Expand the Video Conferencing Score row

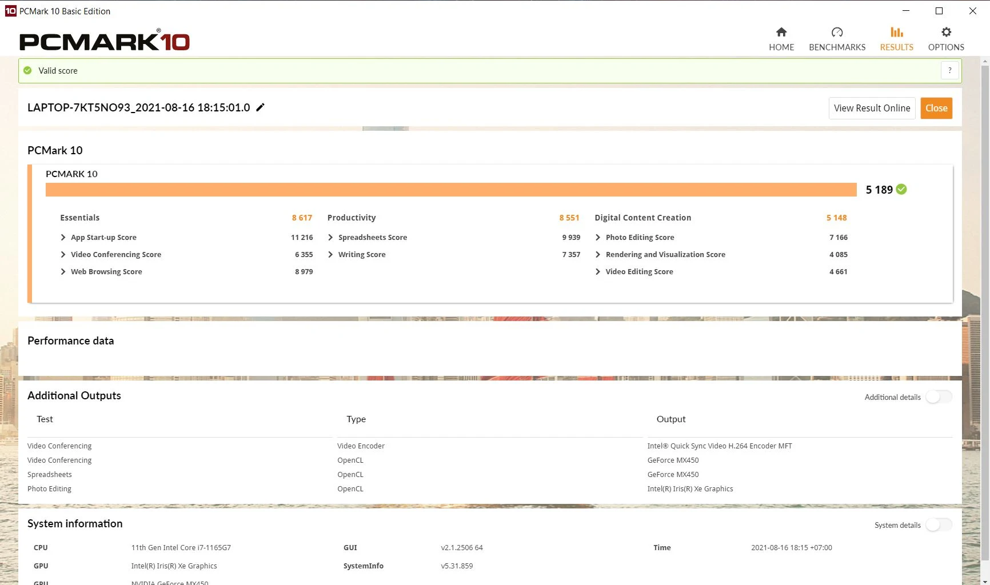pos(63,254)
